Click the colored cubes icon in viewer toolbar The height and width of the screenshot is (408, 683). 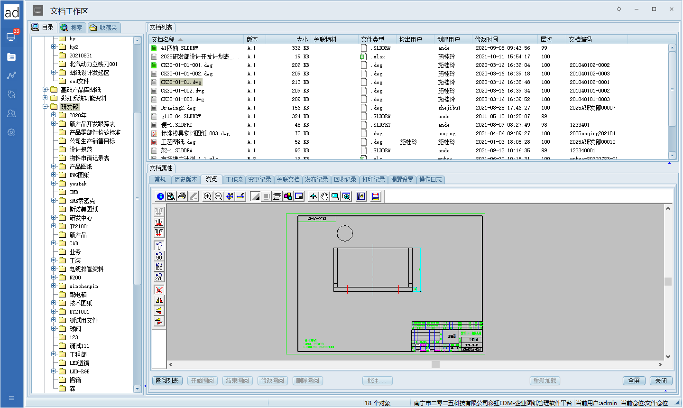(288, 196)
